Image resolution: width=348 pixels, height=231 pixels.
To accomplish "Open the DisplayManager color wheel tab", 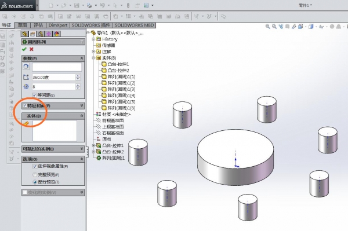I will point(57,34).
